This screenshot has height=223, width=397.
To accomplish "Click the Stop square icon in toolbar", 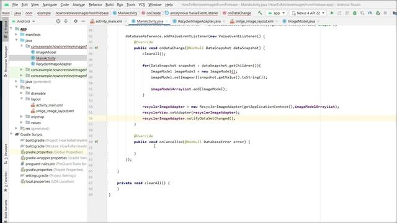I will point(385,13).
